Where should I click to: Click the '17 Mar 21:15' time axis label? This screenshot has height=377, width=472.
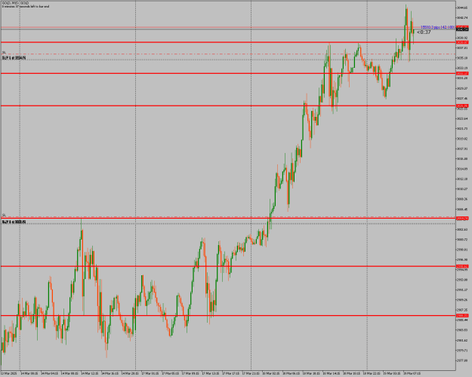tap(251, 373)
